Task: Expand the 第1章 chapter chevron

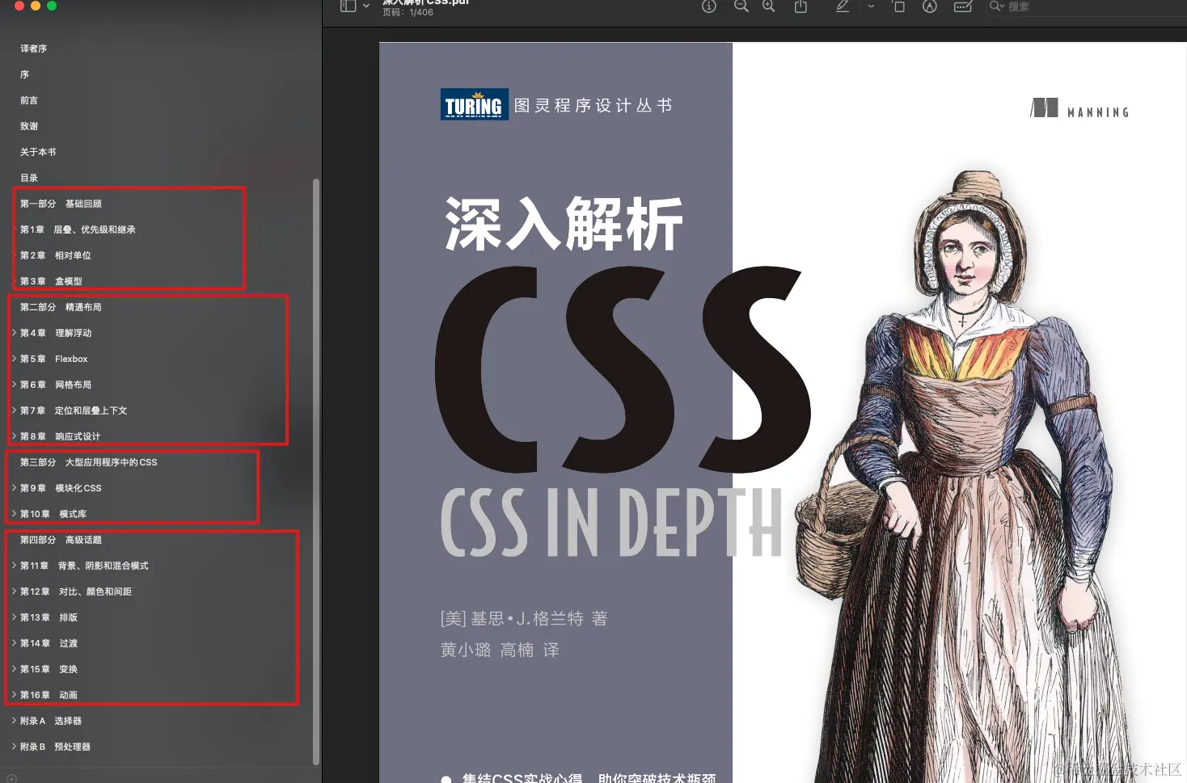Action: click(x=14, y=229)
